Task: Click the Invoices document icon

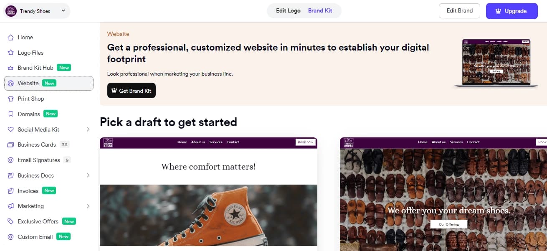Action: [x=11, y=191]
